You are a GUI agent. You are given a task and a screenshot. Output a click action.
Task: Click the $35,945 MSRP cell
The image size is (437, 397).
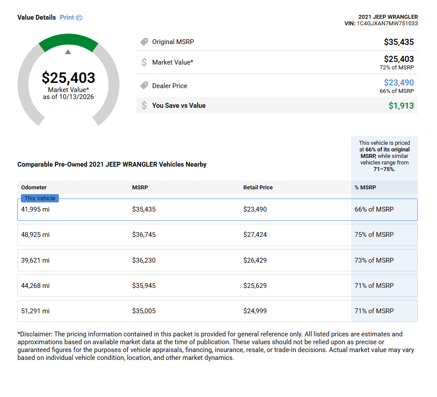144,286
